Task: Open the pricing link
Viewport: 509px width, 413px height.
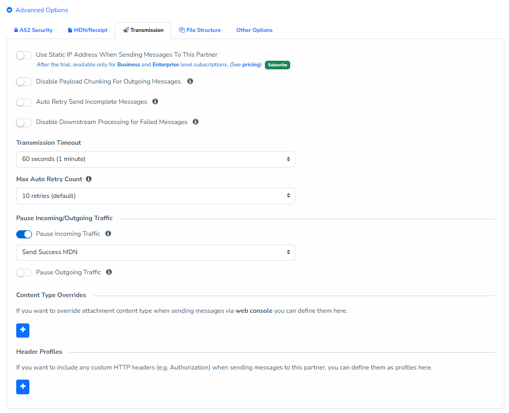Action: point(251,65)
